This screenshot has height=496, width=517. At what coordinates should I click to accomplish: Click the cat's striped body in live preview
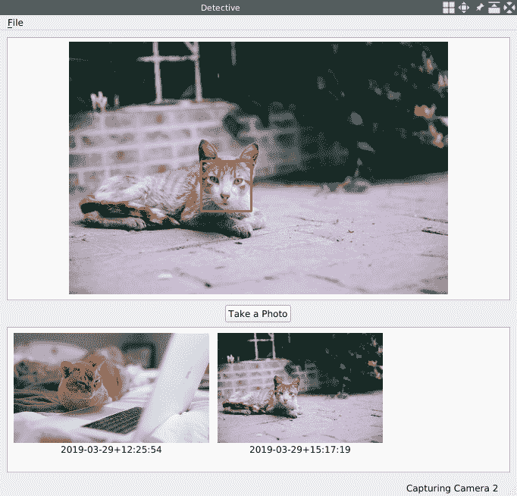152,193
